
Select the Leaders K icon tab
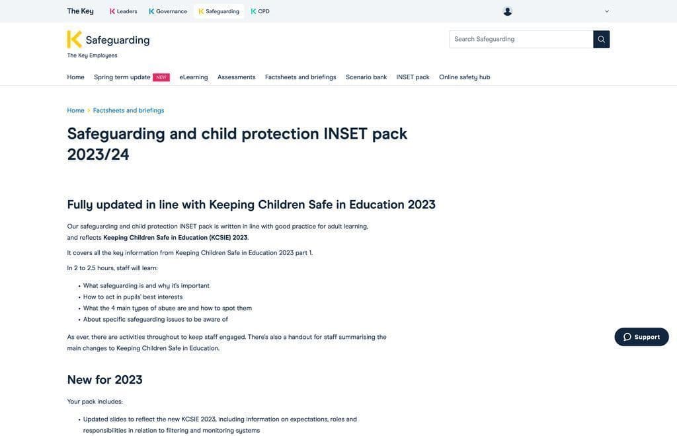coord(112,11)
